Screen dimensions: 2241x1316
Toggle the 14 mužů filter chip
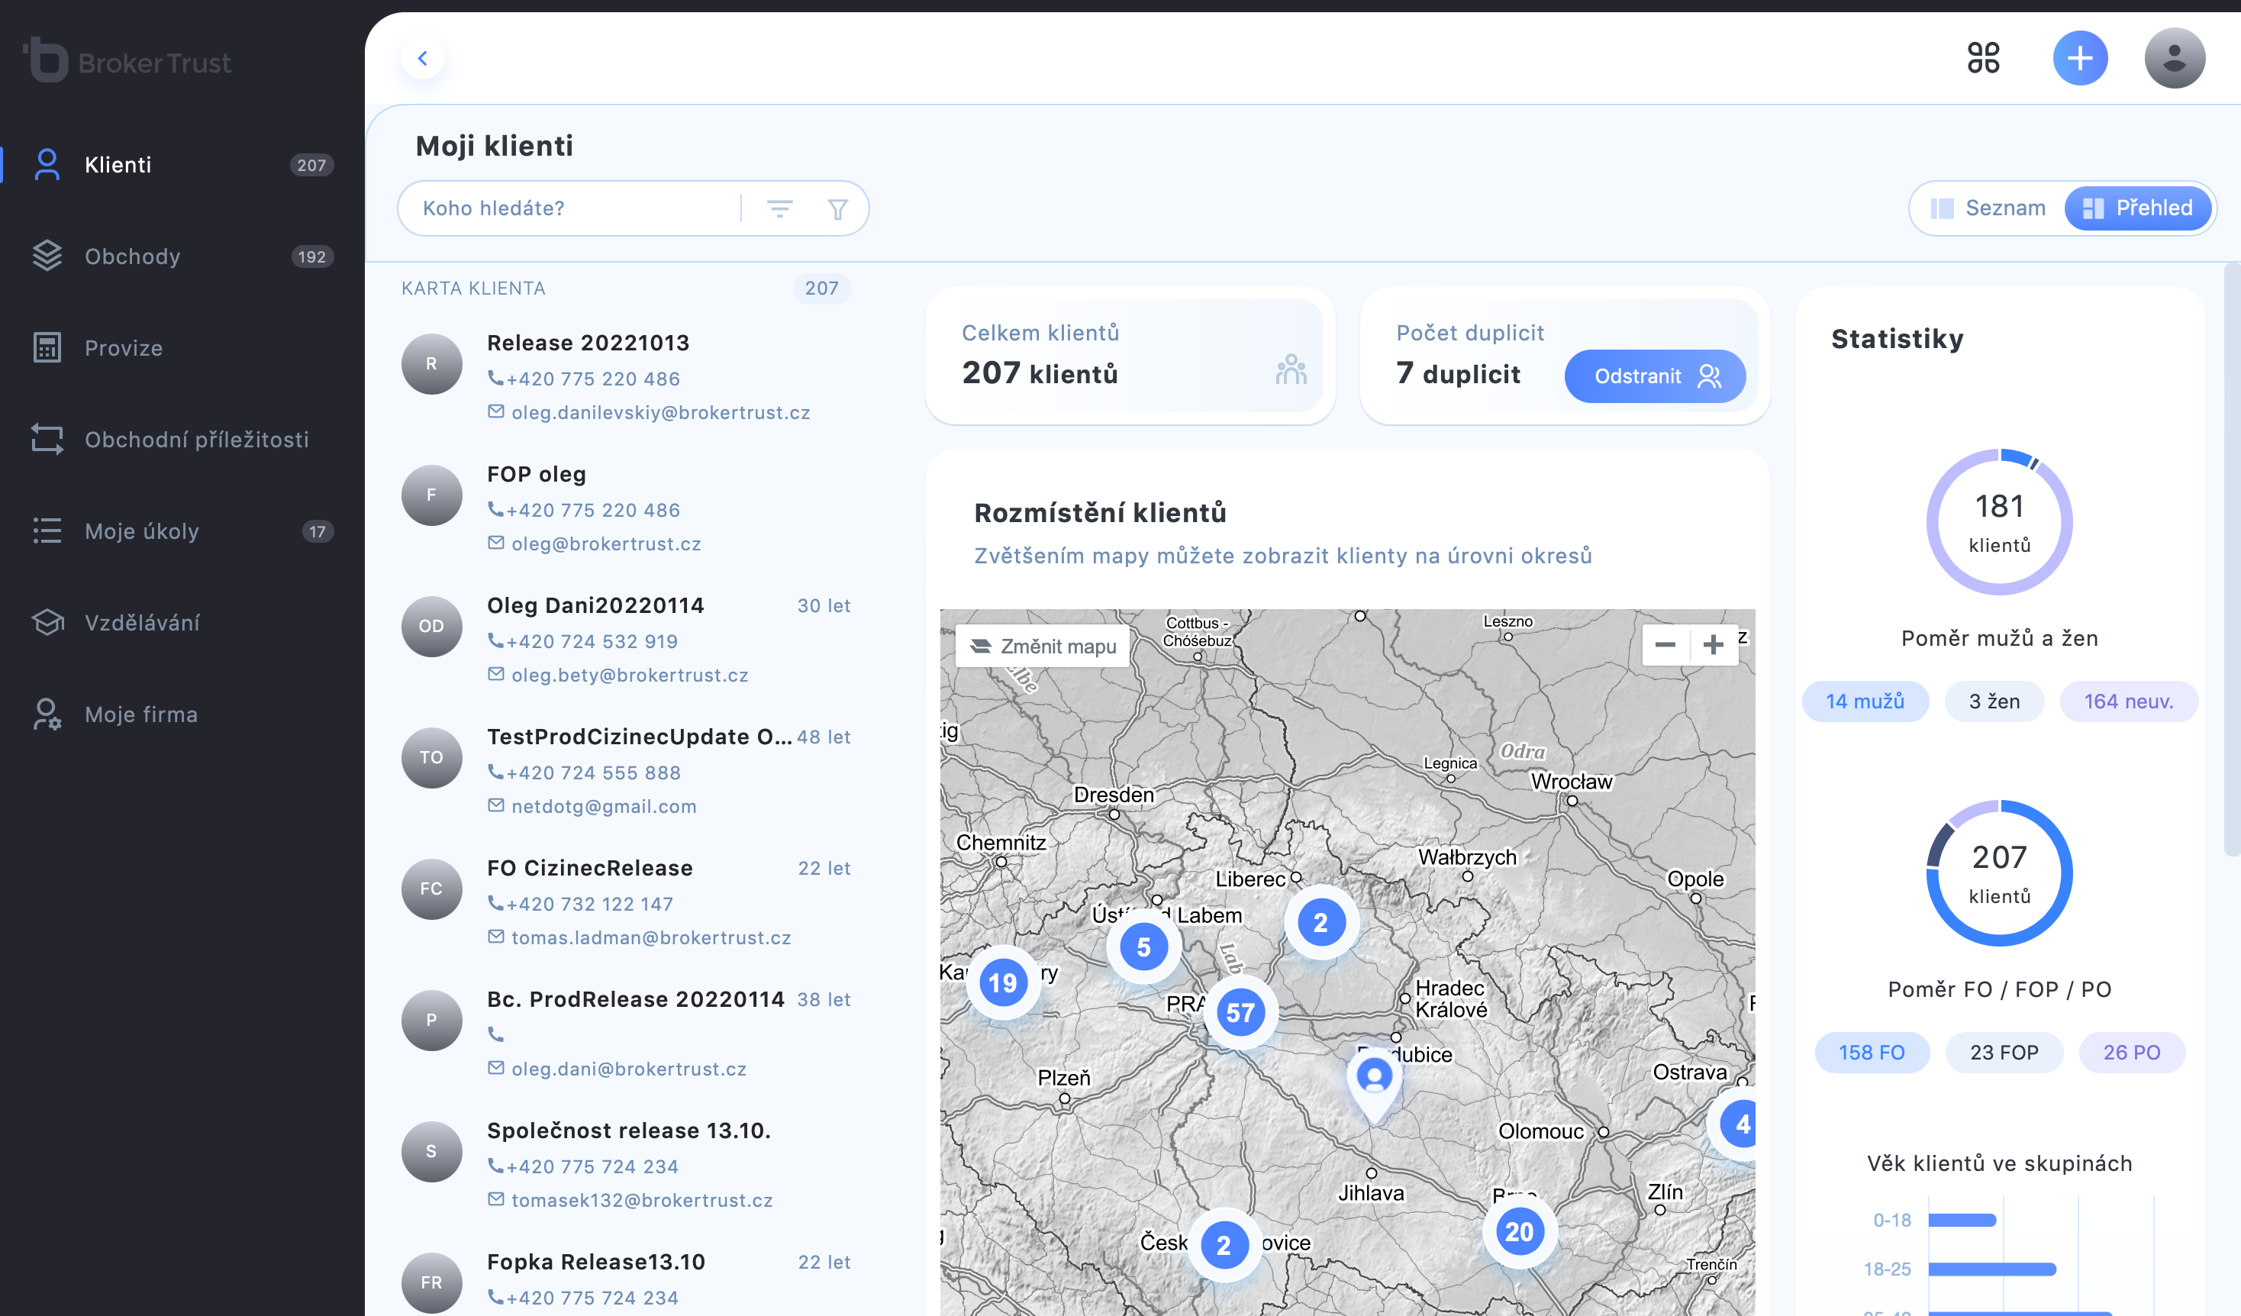pyautogui.click(x=1865, y=702)
